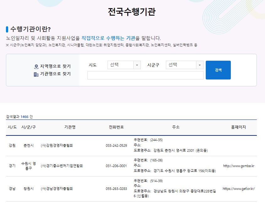Click the 지역명으로 찾기 label
This screenshot has height=204, width=265.
(55, 66)
